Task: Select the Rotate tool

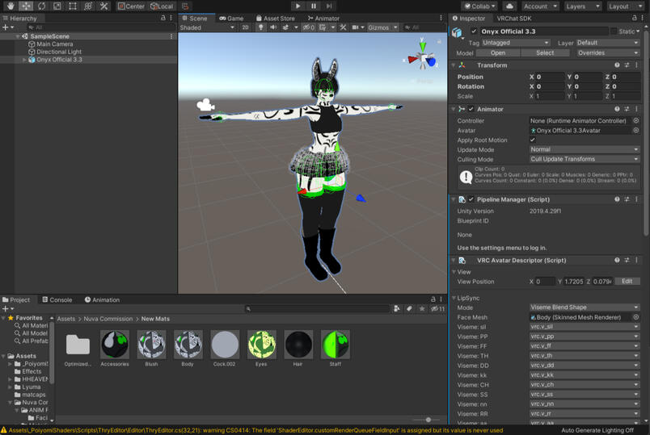Action: point(41,6)
